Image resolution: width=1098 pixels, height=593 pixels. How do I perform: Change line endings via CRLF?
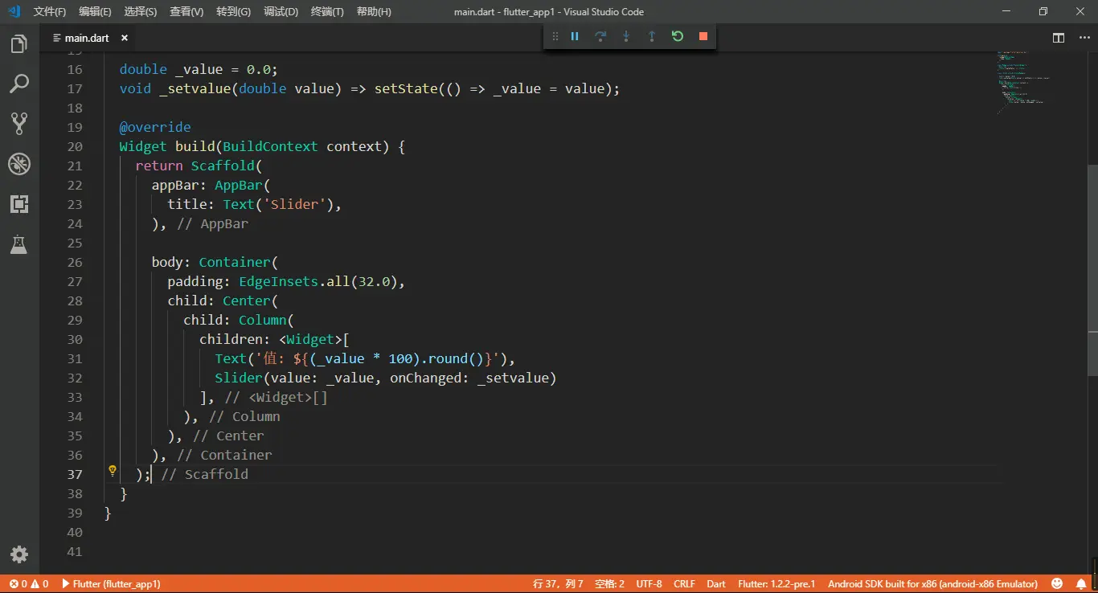pyautogui.click(x=684, y=584)
